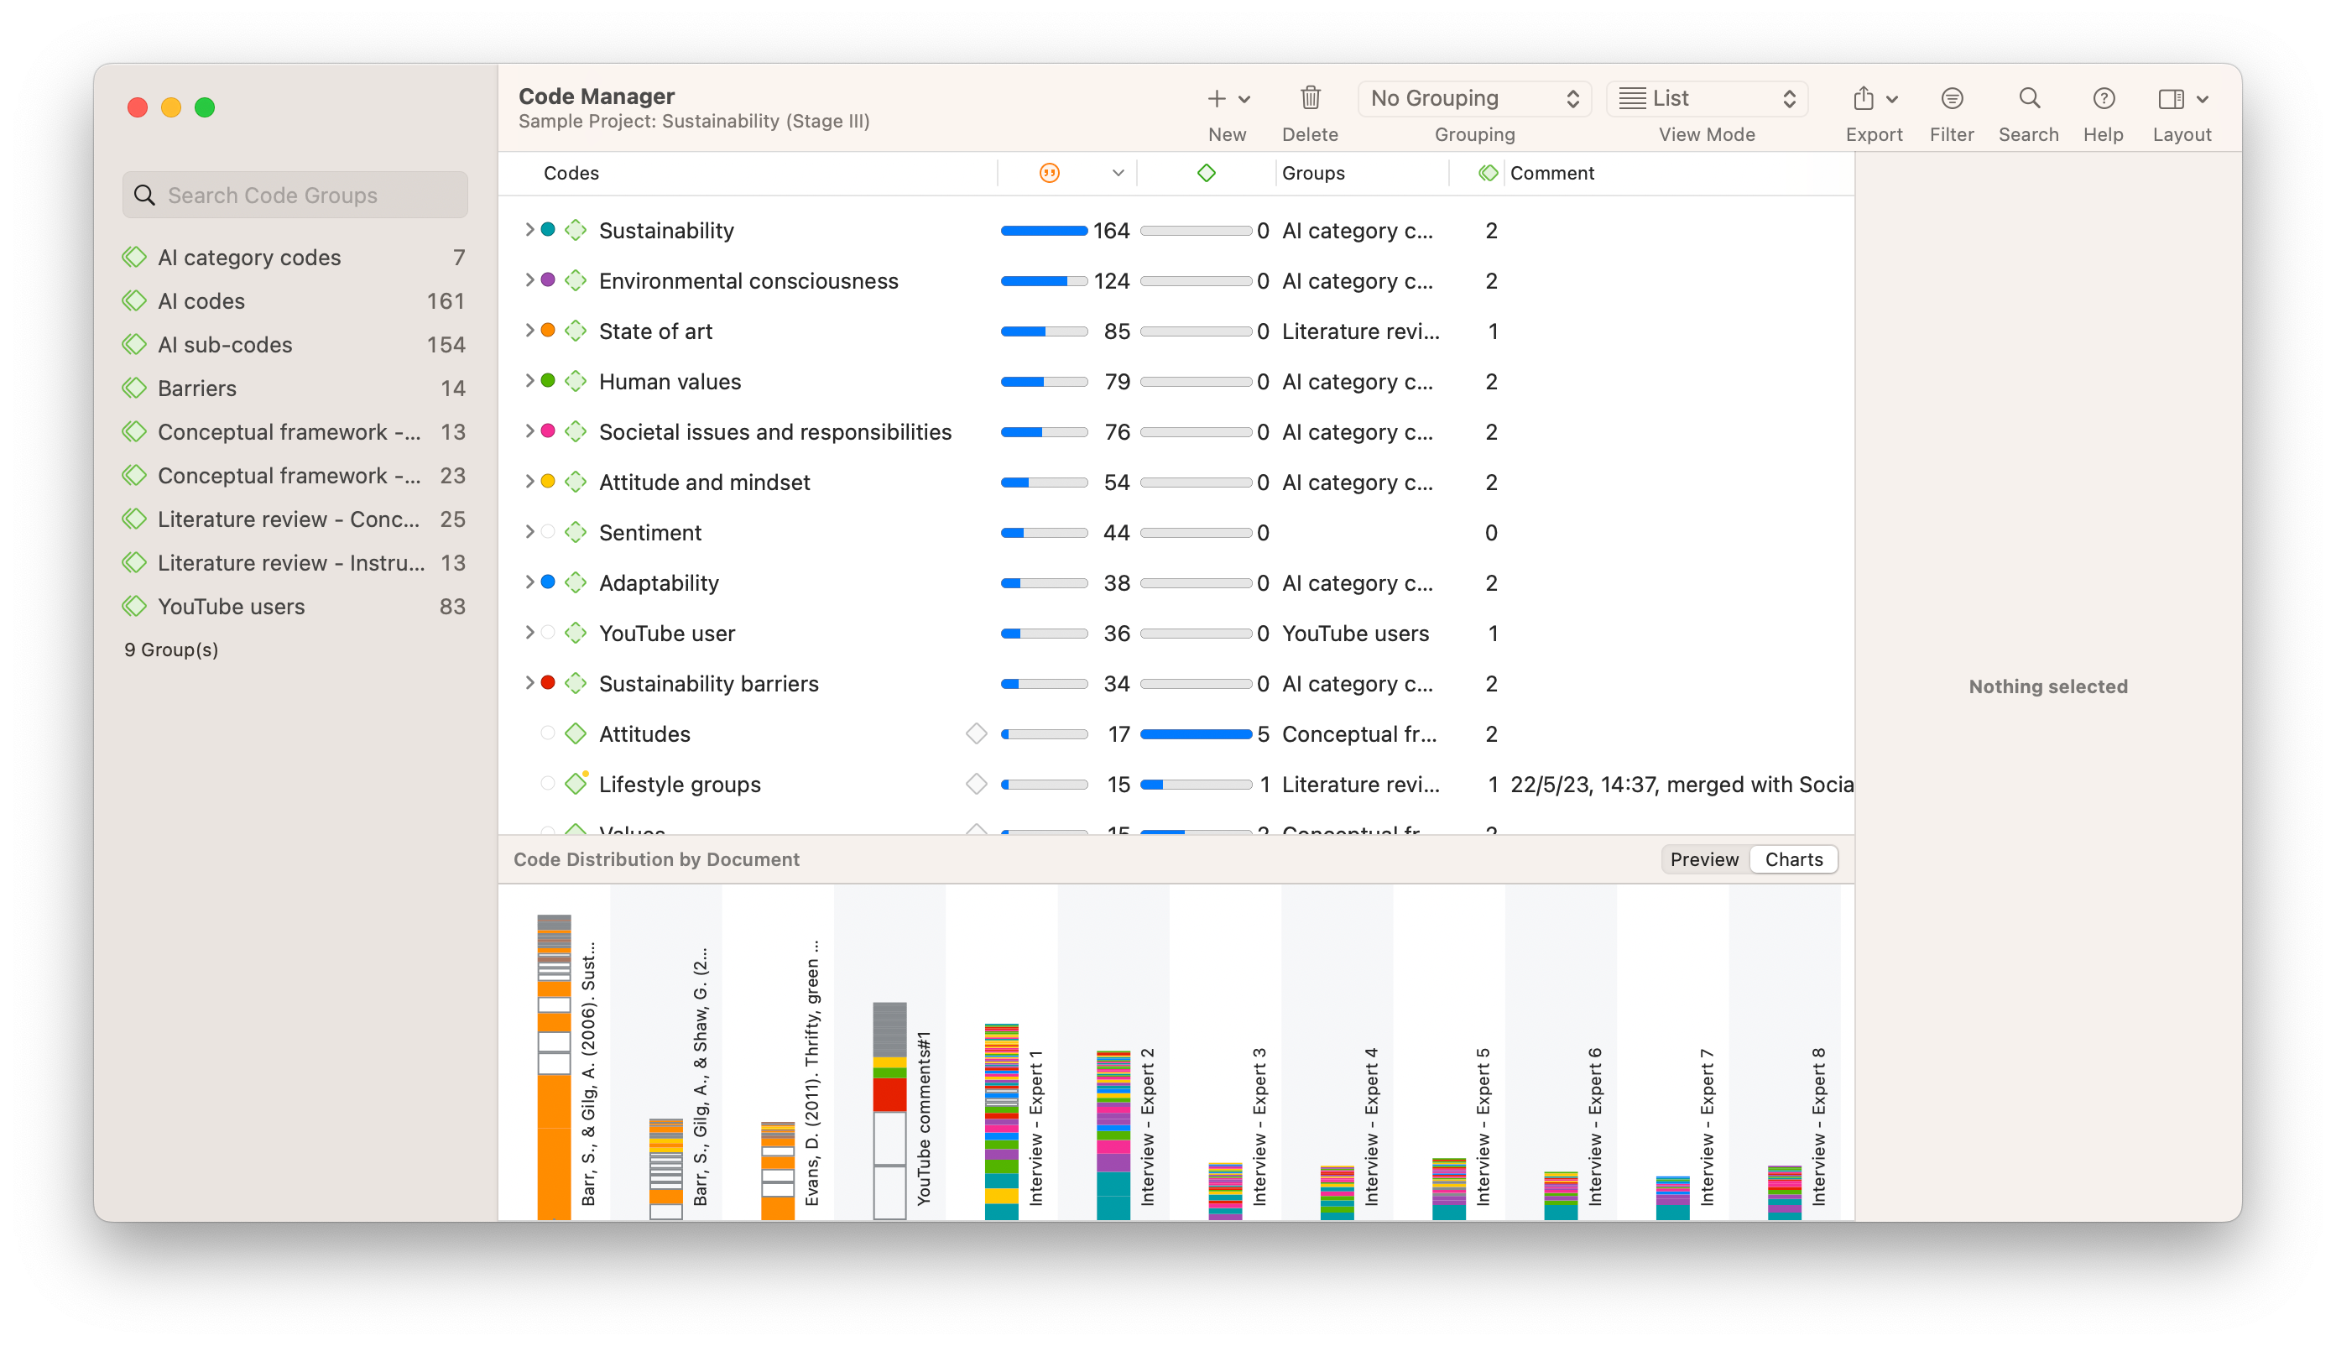Select the YouTube users code group
The width and height of the screenshot is (2336, 1346).
pos(231,607)
